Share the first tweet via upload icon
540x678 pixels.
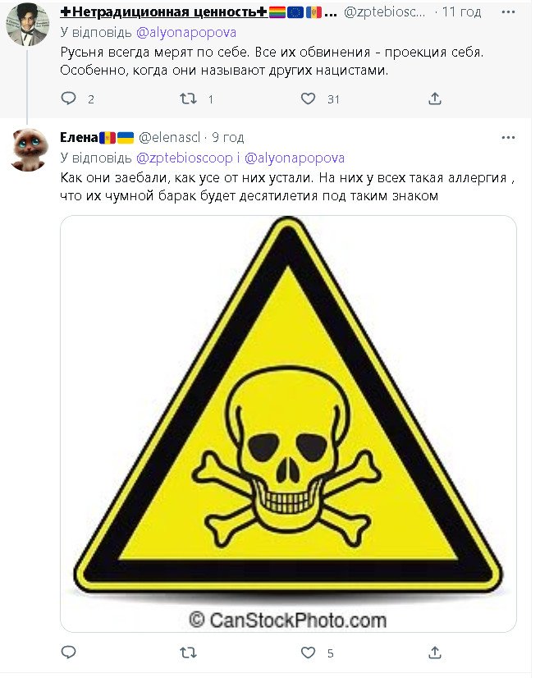pos(434,98)
